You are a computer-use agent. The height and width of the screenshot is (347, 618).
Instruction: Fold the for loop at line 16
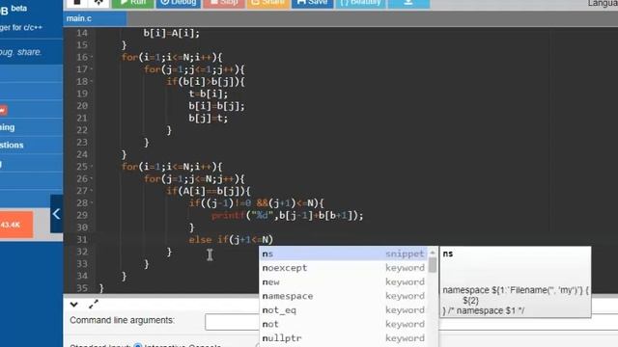coord(92,58)
